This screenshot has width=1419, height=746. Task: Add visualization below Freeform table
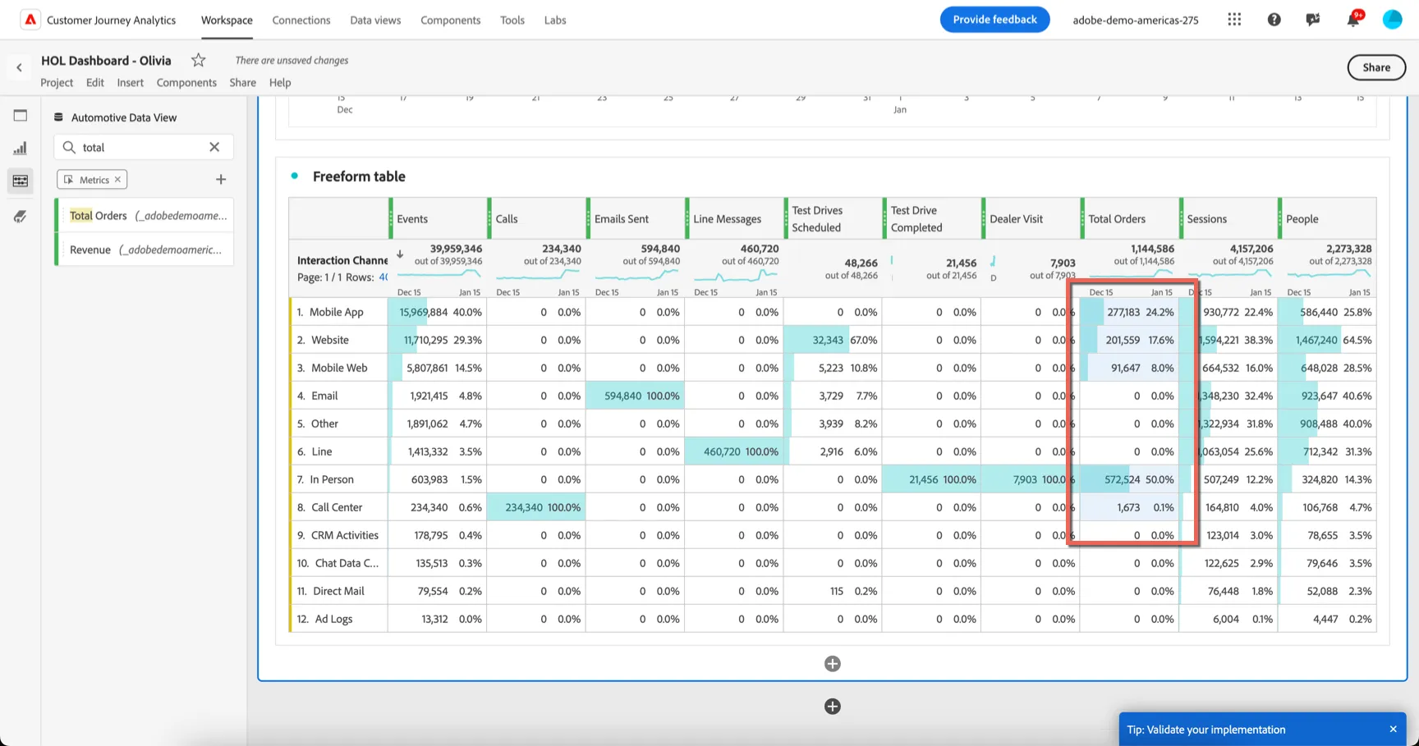pos(832,664)
